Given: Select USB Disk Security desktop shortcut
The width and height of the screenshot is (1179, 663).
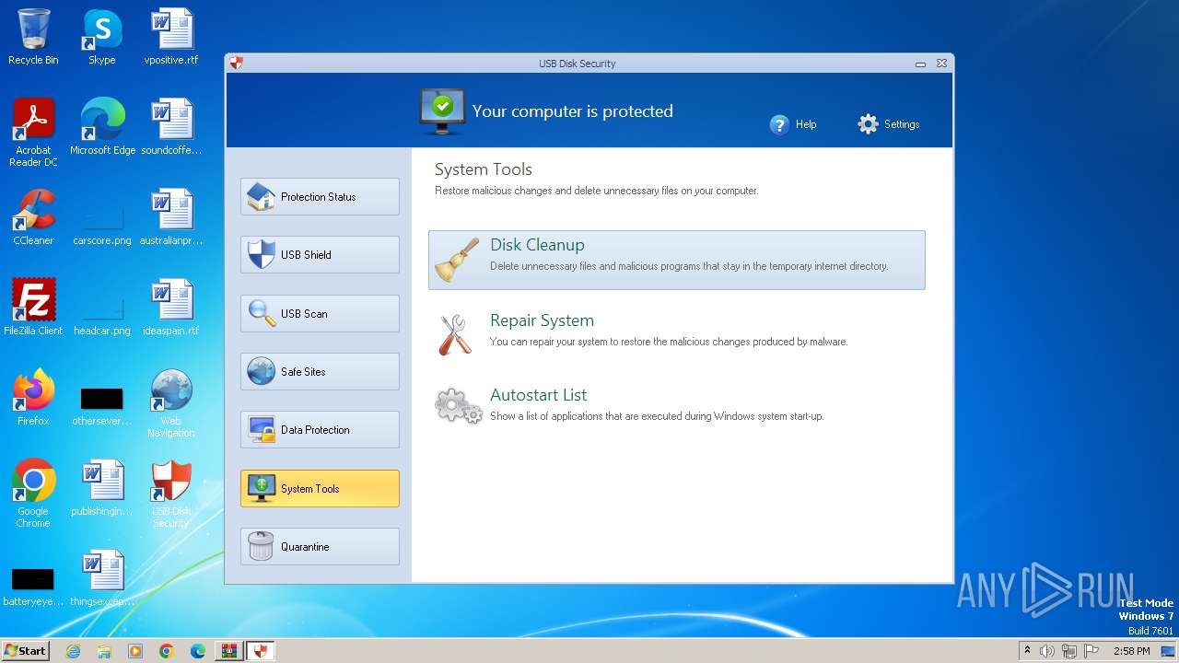Looking at the screenshot, I should click(171, 494).
